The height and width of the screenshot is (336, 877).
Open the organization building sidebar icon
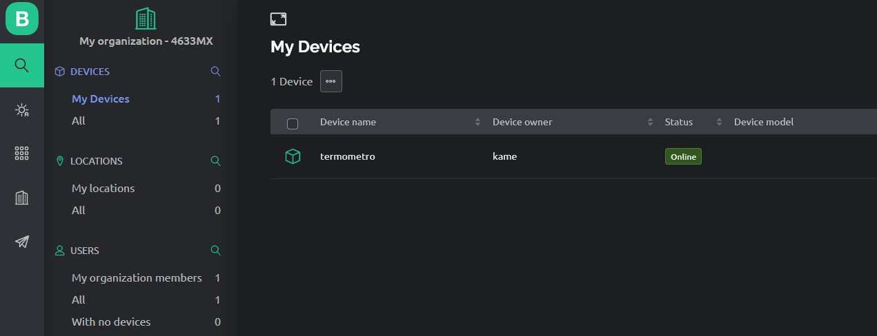tap(22, 198)
